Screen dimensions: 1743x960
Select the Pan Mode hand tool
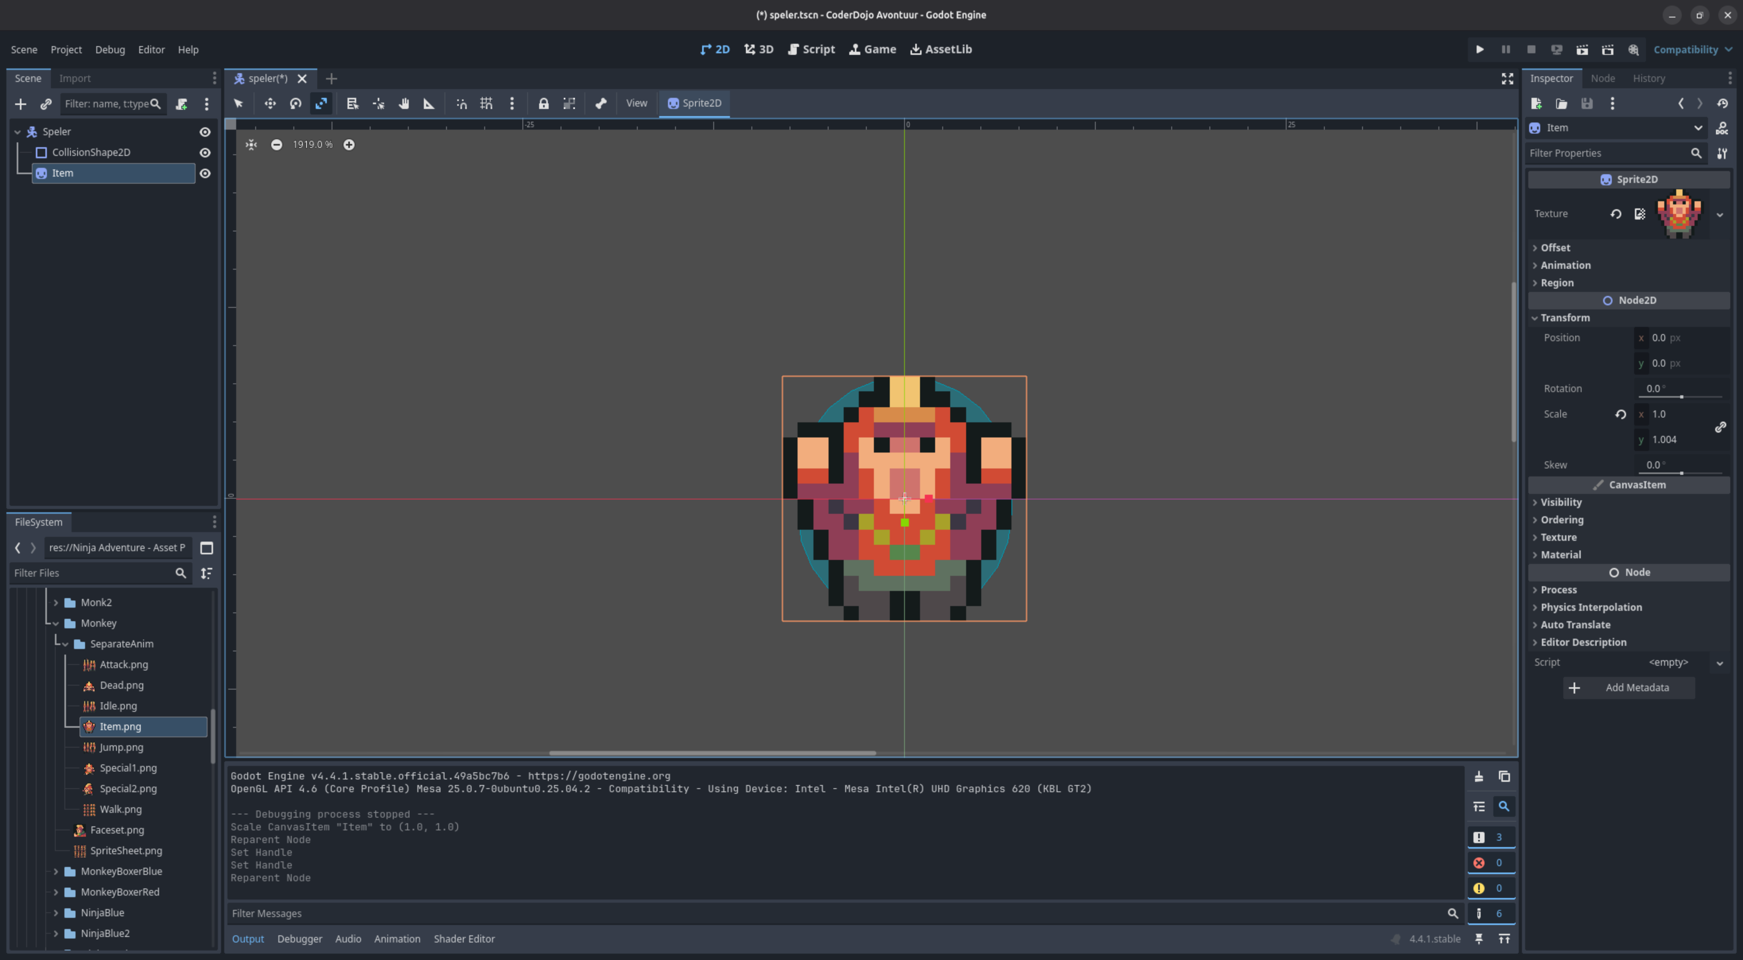404,103
